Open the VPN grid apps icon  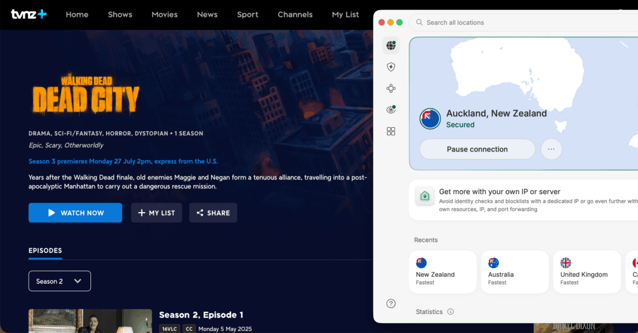pyautogui.click(x=391, y=131)
